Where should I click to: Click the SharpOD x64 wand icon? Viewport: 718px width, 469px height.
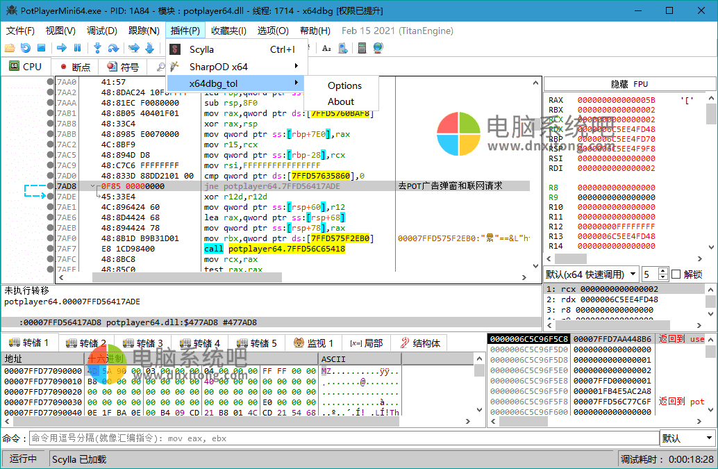pos(174,67)
